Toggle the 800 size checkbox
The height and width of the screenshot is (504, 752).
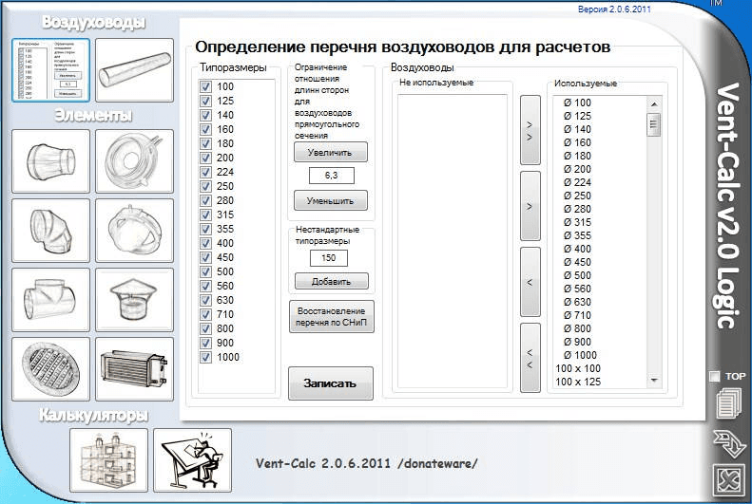tap(205, 328)
